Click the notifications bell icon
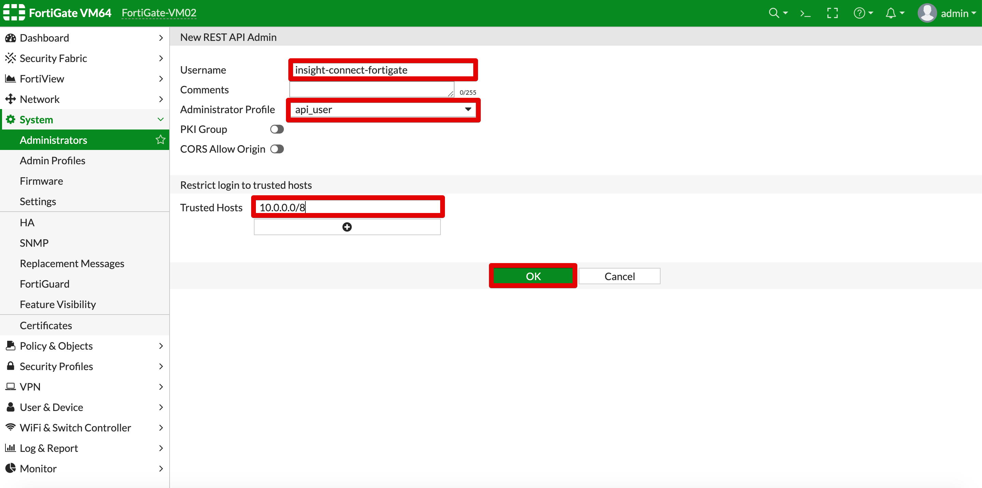 891,13
